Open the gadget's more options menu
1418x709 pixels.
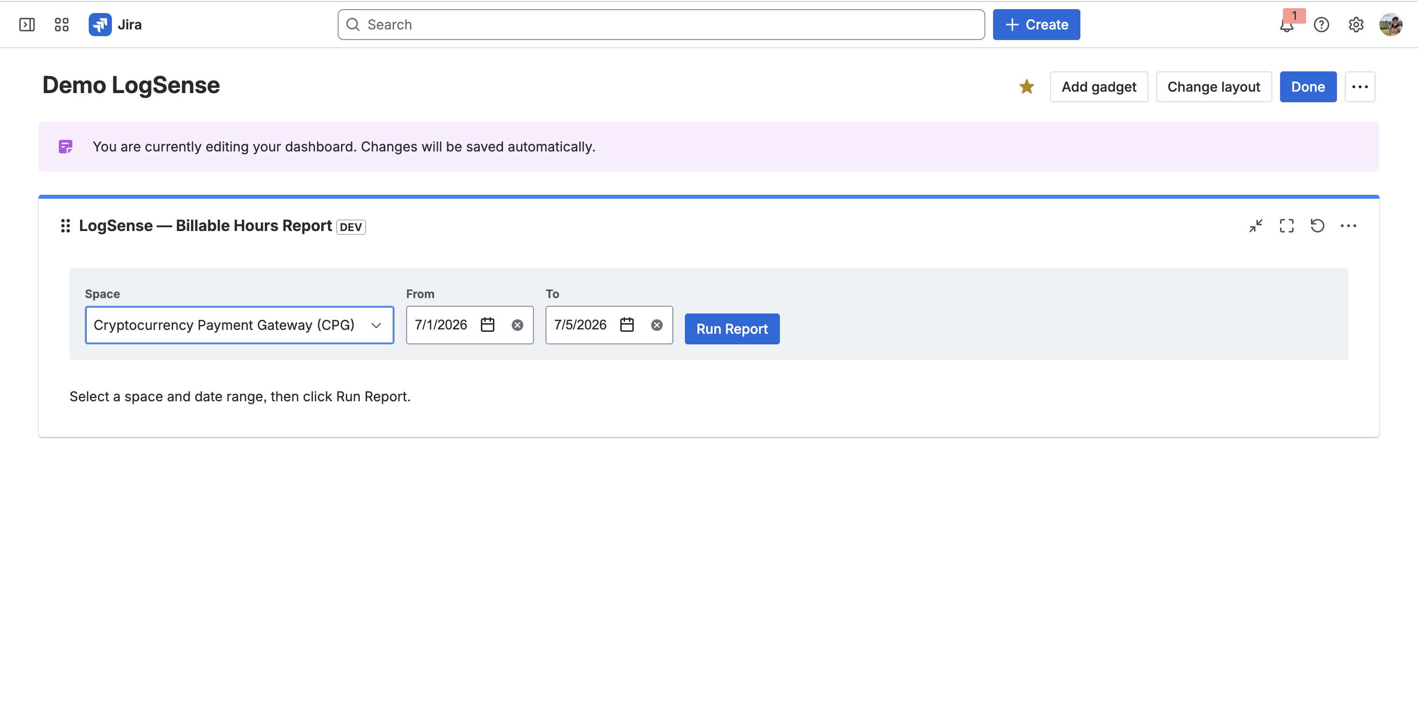tap(1348, 226)
